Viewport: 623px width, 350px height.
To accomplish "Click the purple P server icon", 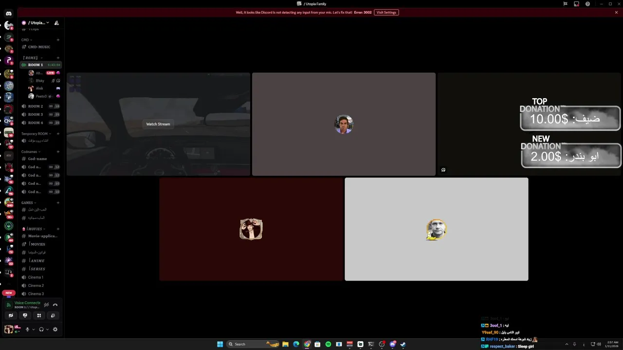I will click(9, 61).
